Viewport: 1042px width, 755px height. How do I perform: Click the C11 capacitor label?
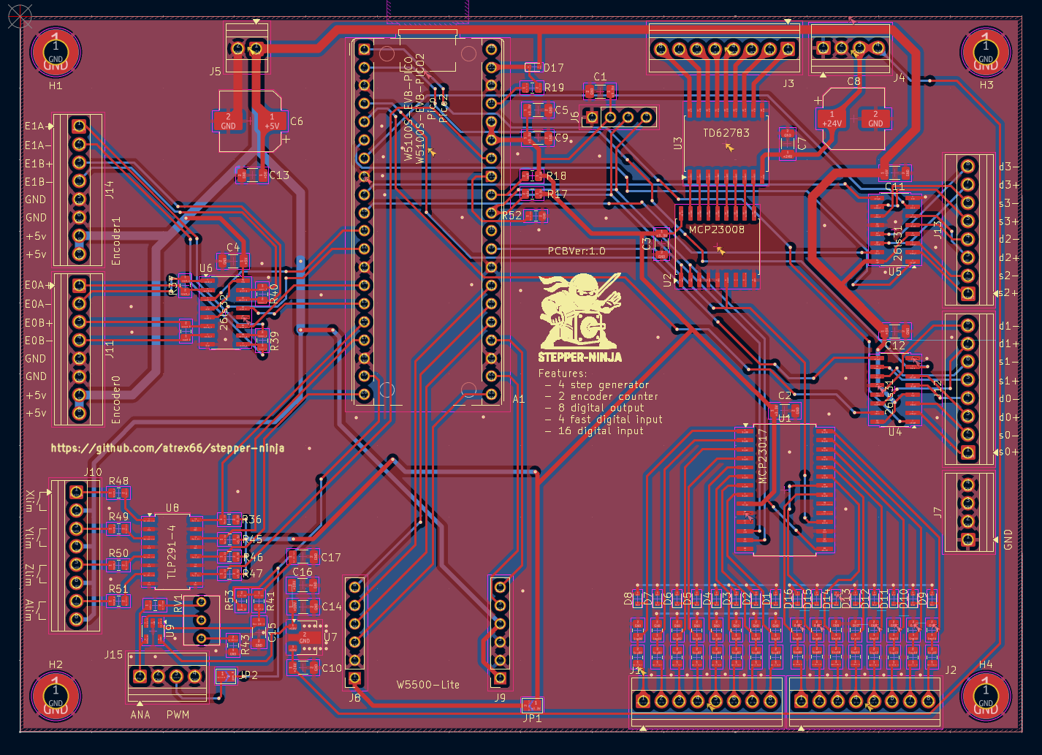[895, 186]
